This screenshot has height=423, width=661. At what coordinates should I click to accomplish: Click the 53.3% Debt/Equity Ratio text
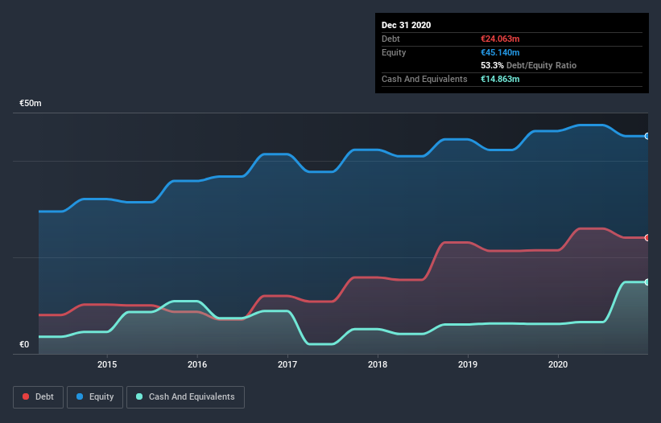pos(529,66)
